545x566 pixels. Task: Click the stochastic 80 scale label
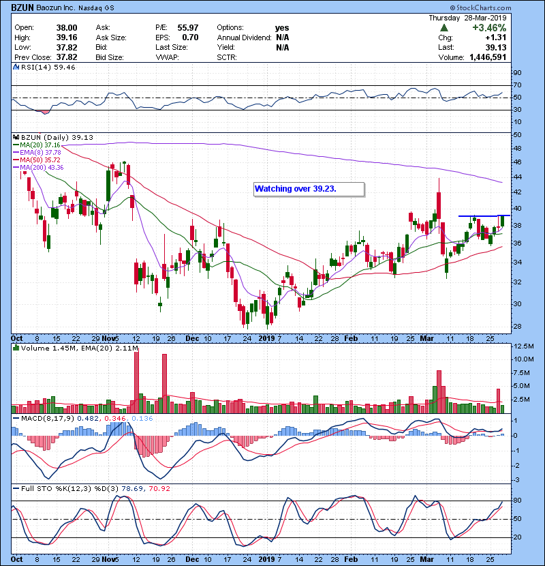click(x=517, y=501)
